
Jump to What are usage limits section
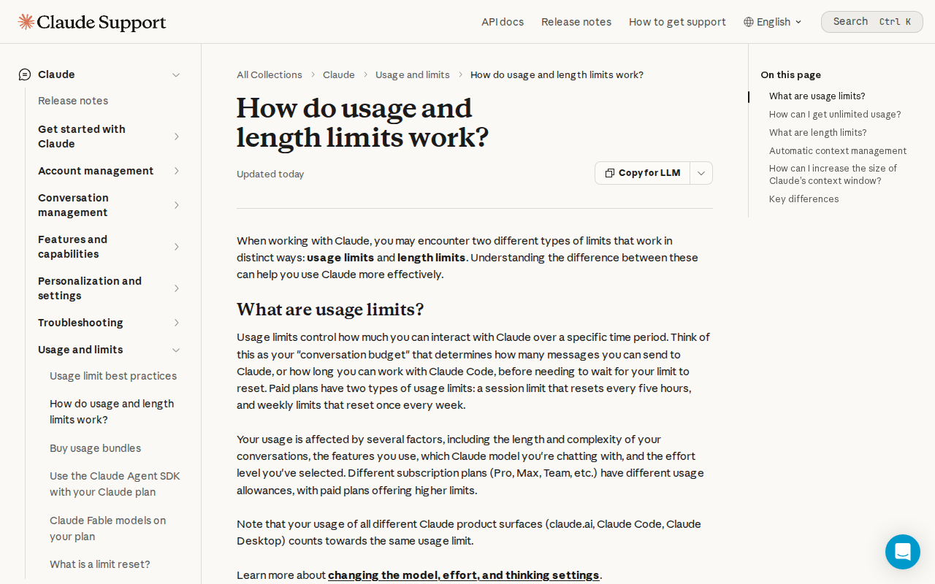pos(817,96)
